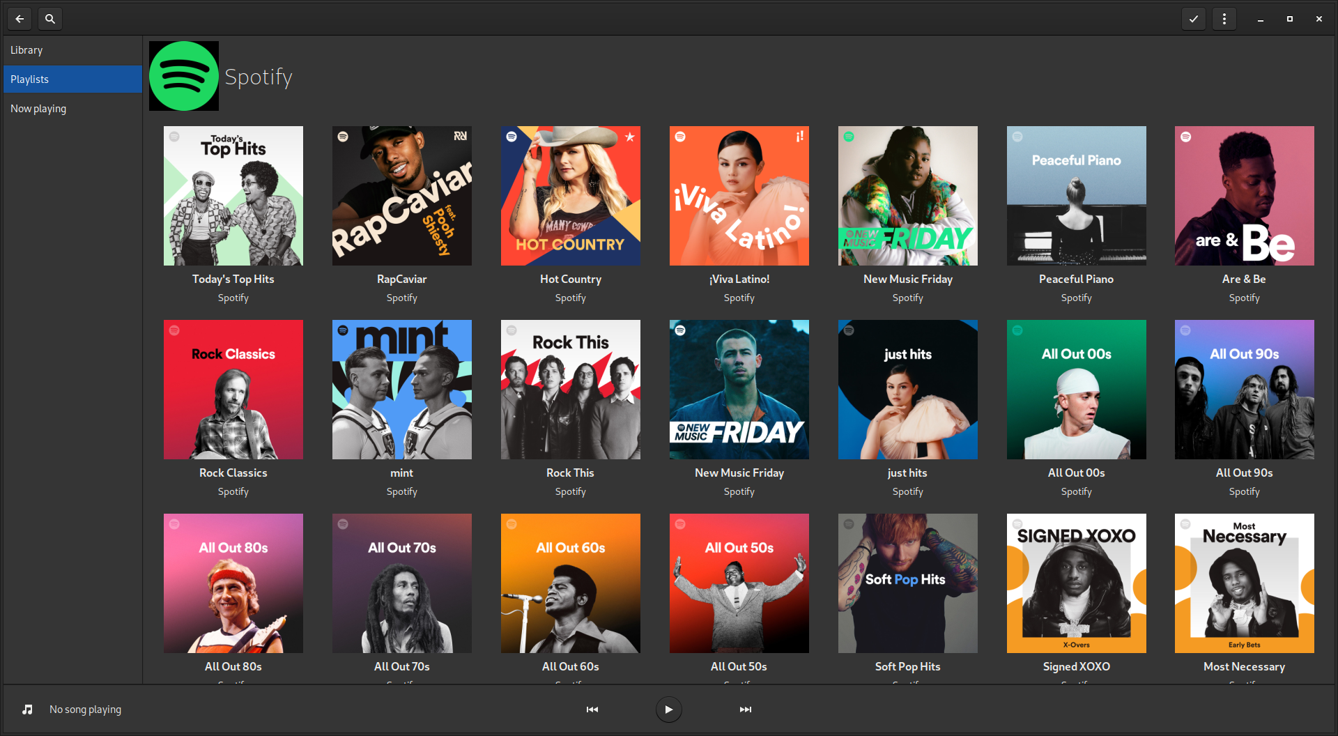Open the Most Necessary playlist cover
1338x736 pixels.
point(1245,583)
